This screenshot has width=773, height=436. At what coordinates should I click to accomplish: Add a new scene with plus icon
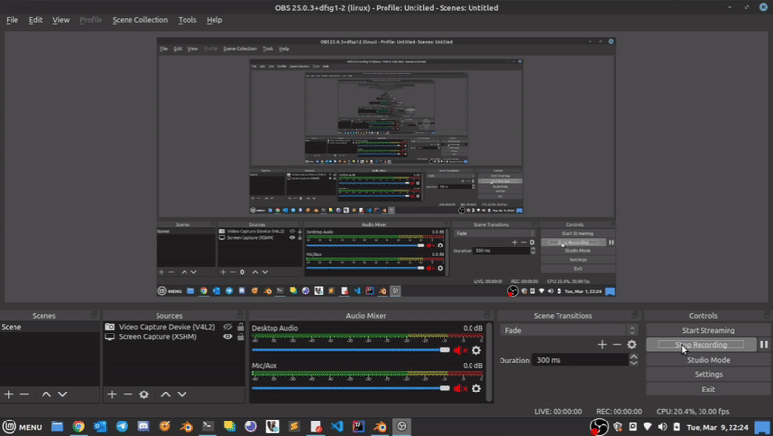pyautogui.click(x=9, y=394)
